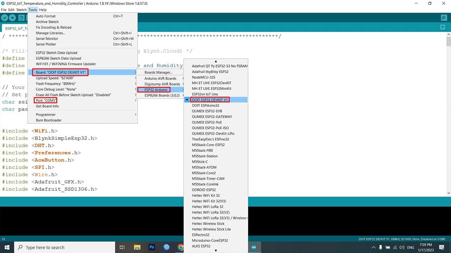
Task: Open the Sketch menu
Action: [x=21, y=10]
